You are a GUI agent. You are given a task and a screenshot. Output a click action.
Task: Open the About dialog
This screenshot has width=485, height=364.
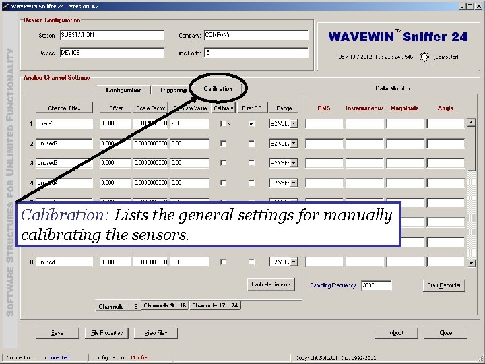pos(396,333)
